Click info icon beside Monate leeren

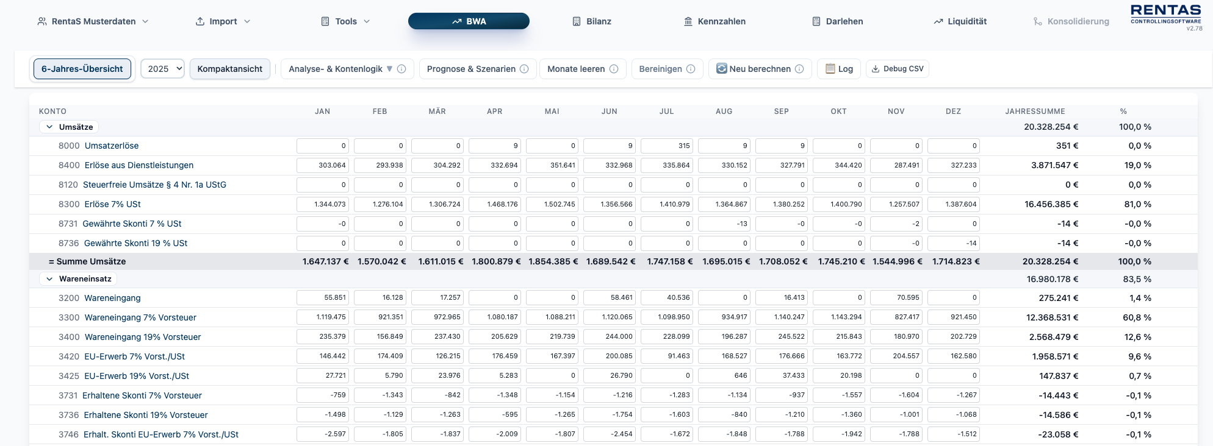point(614,69)
